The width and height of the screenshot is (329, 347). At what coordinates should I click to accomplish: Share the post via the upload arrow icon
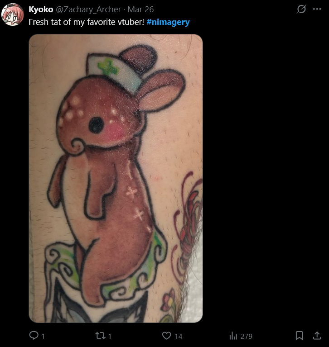click(x=317, y=336)
